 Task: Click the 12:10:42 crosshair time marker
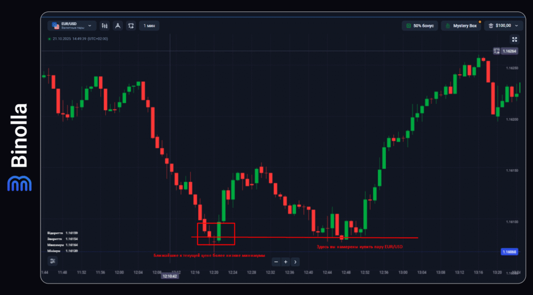pos(170,276)
